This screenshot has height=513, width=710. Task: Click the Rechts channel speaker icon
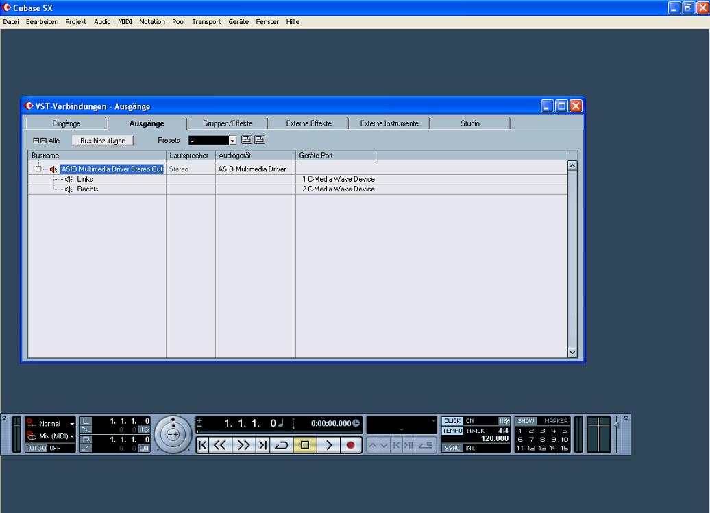pyautogui.click(x=69, y=189)
